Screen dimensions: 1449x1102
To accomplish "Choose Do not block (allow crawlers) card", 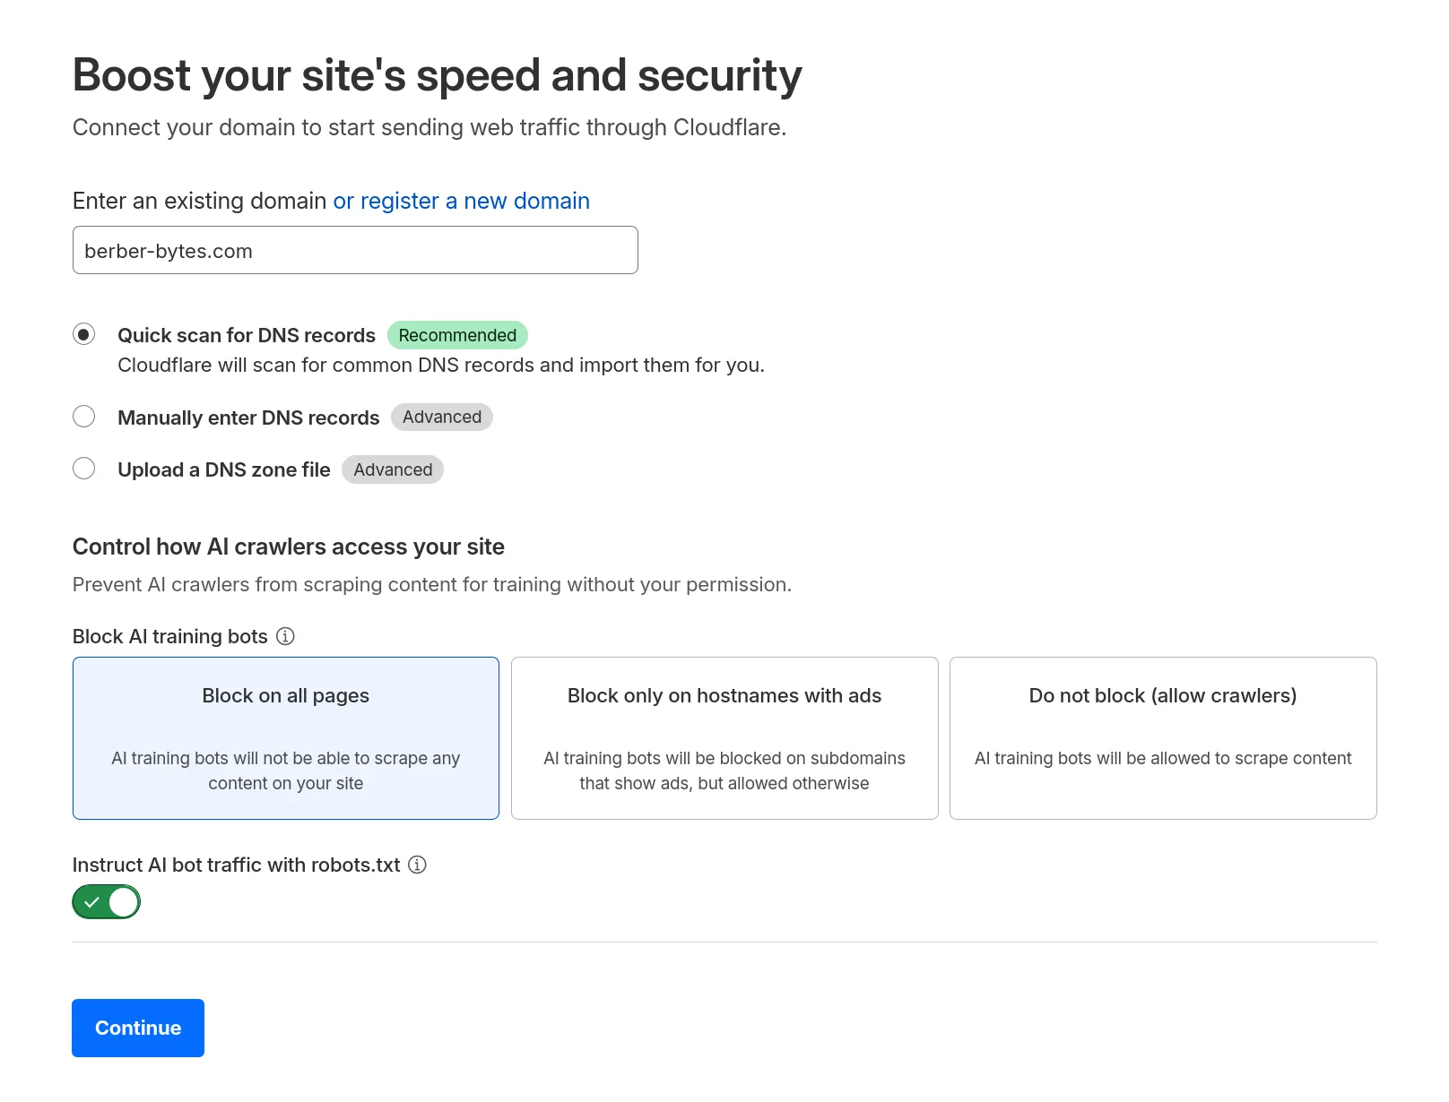I will pos(1163,738).
